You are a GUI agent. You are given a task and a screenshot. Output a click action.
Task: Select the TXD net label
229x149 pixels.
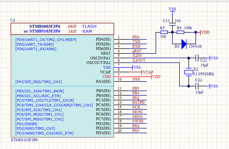pyautogui.click(x=136, y=42)
